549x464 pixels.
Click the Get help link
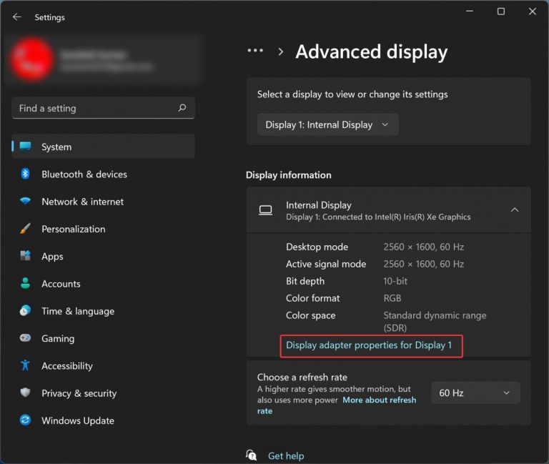pyautogui.click(x=285, y=455)
